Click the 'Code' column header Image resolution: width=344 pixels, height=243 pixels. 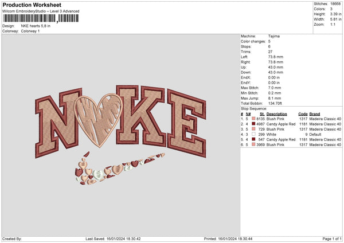coord(303,114)
